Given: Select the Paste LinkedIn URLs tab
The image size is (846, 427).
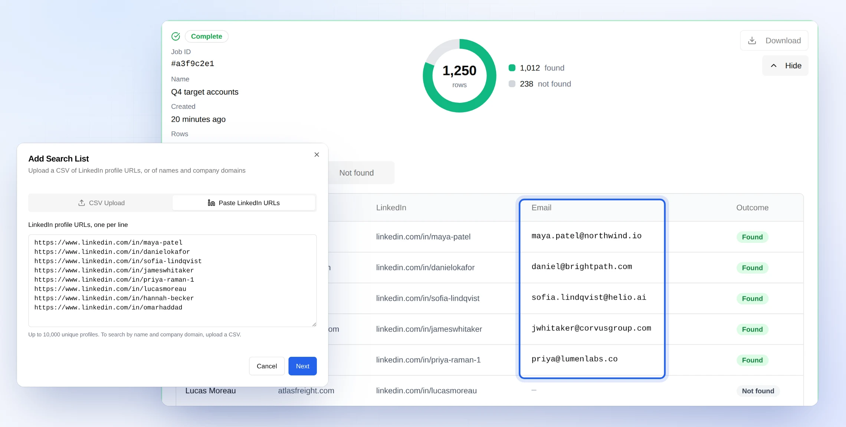Looking at the screenshot, I should pos(244,203).
